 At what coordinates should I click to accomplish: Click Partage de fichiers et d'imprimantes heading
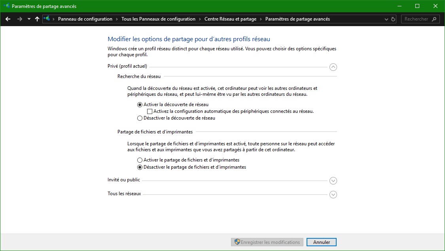point(155,132)
